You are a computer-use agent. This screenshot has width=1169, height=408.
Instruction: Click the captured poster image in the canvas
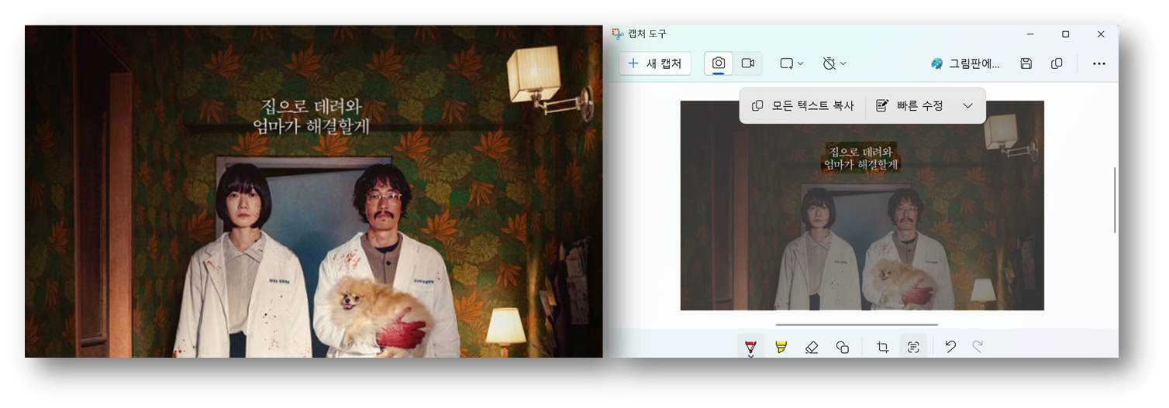862,205
